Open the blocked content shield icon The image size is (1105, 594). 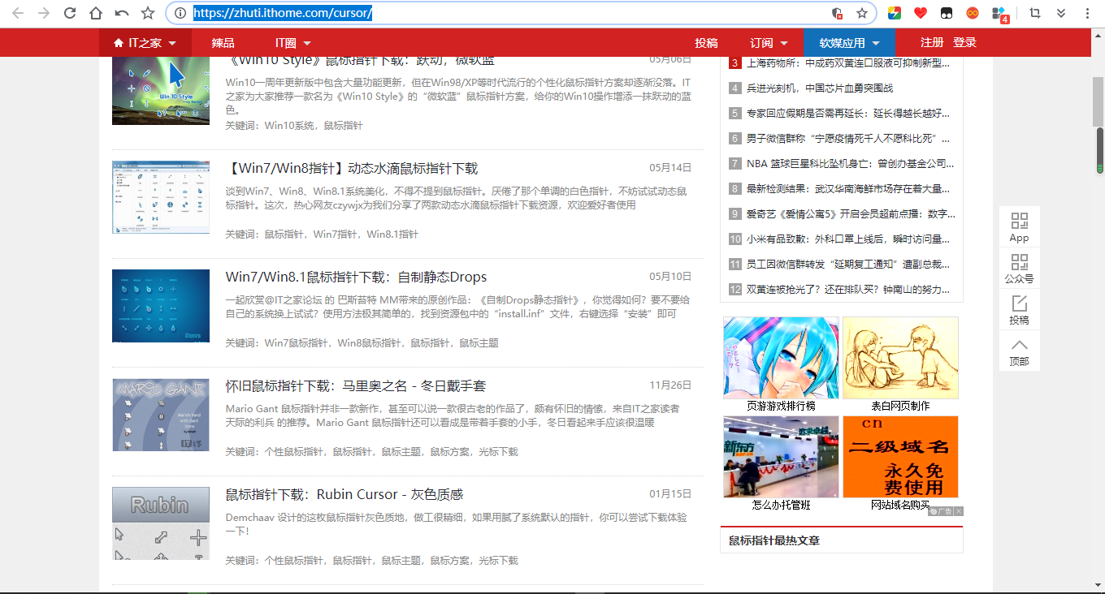[x=838, y=13]
